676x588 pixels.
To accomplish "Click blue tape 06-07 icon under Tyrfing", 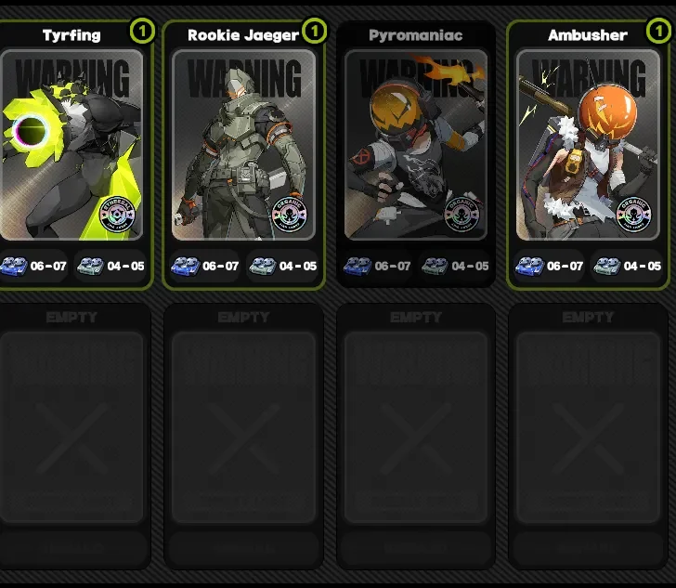I will [14, 267].
